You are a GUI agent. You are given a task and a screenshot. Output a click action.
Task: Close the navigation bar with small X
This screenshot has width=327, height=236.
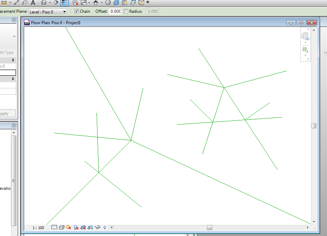pyautogui.click(x=308, y=29)
